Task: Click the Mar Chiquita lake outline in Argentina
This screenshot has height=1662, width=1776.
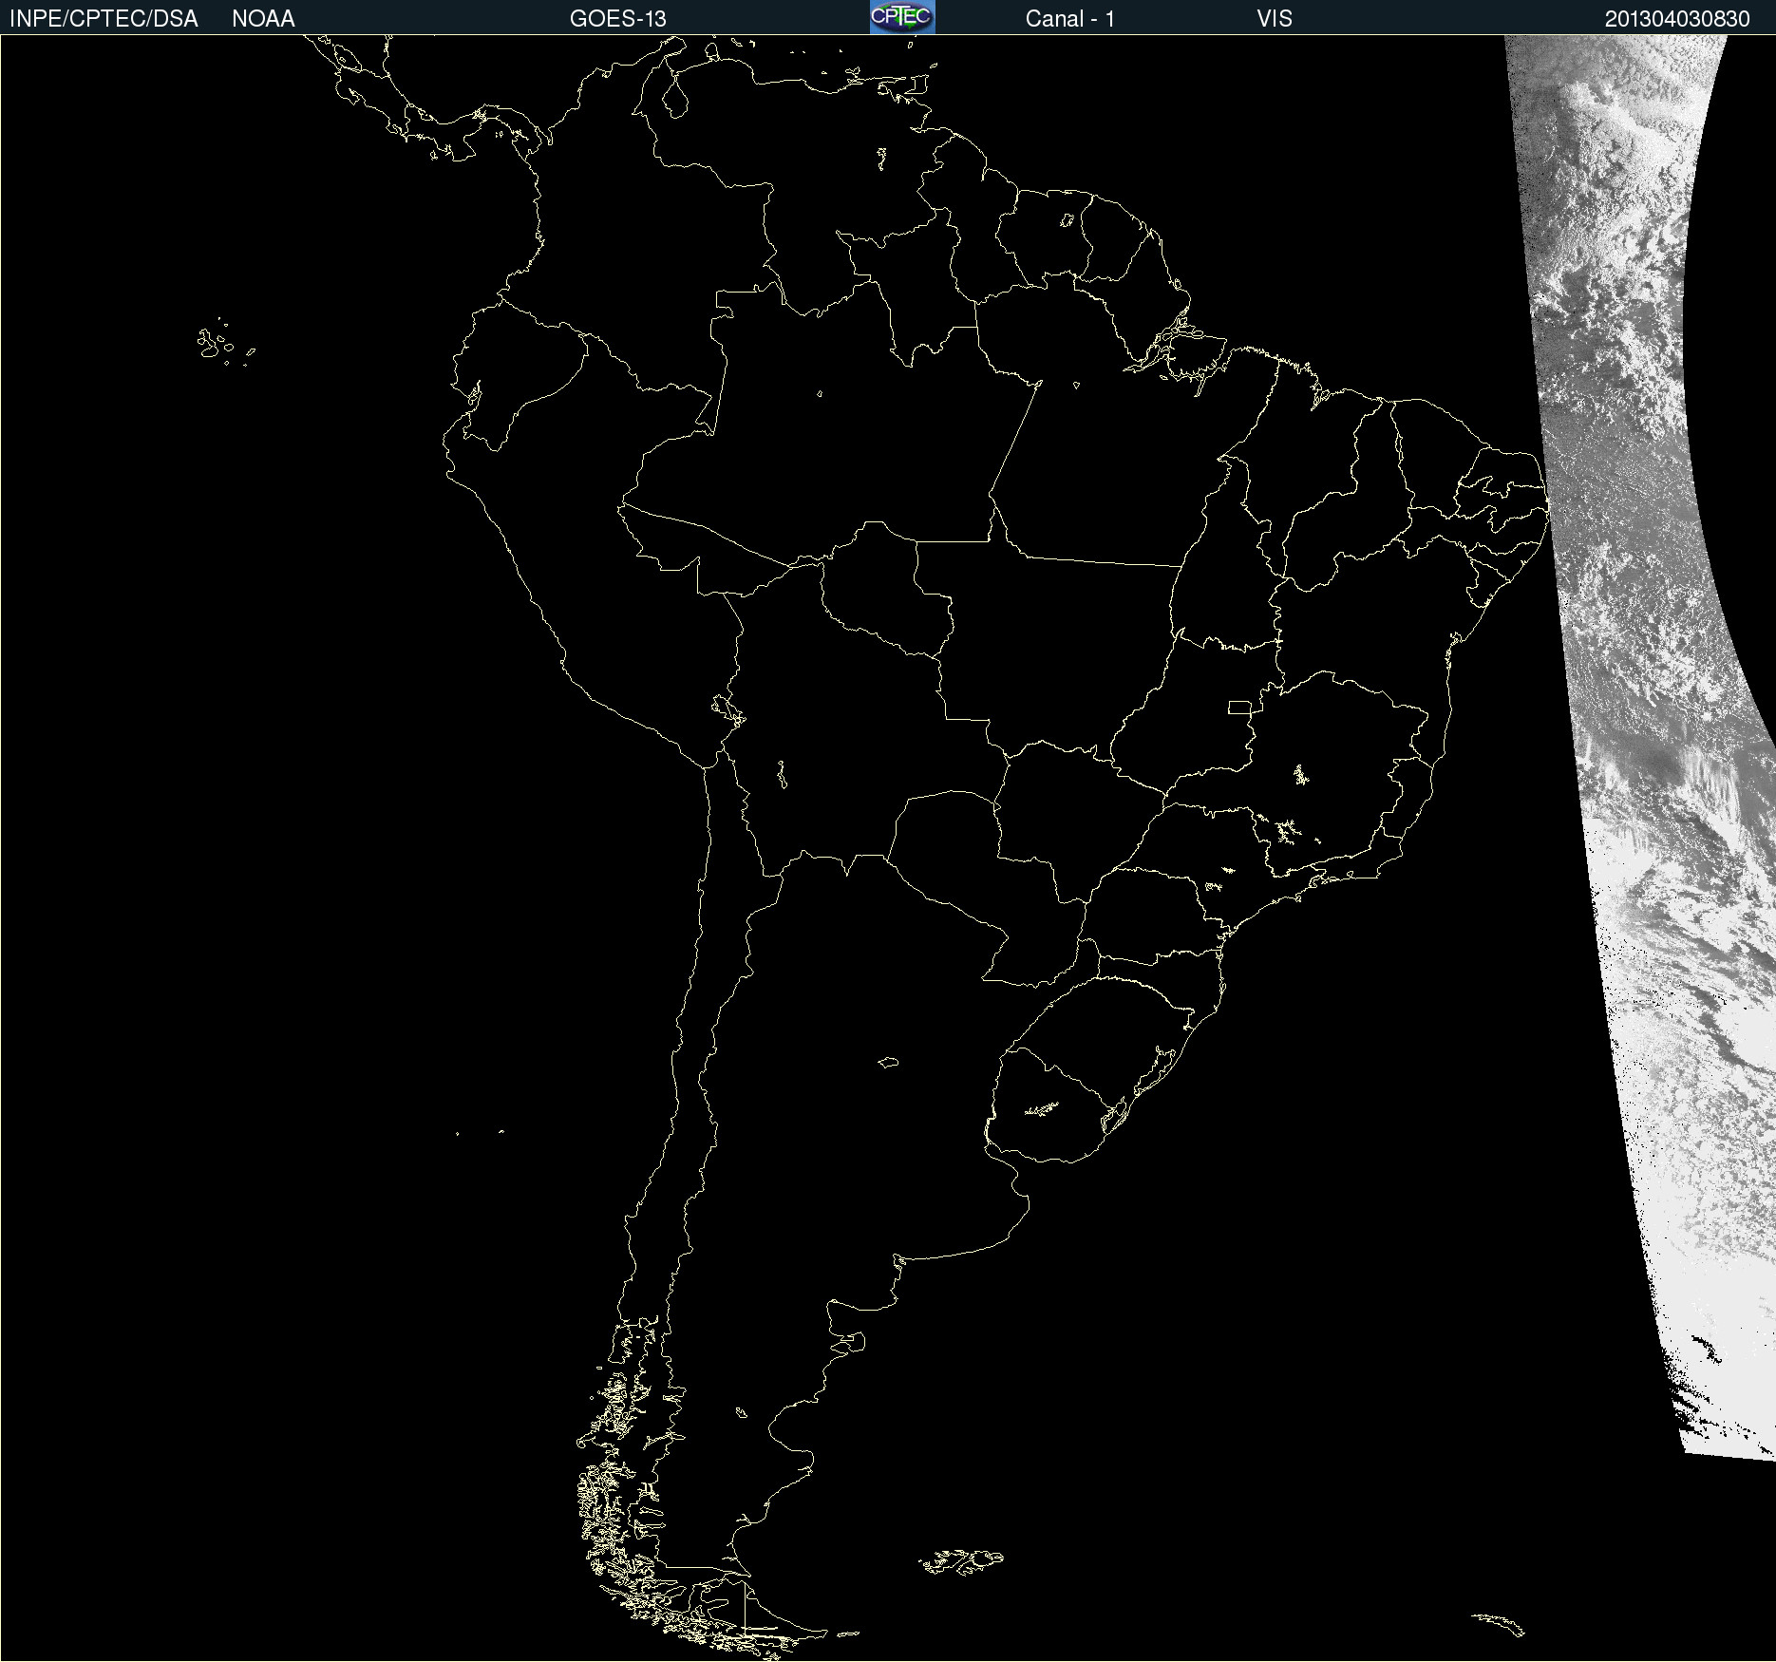Action: (888, 1062)
